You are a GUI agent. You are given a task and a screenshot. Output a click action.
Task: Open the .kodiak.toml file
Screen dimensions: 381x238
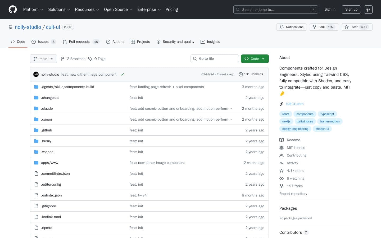pos(51,217)
